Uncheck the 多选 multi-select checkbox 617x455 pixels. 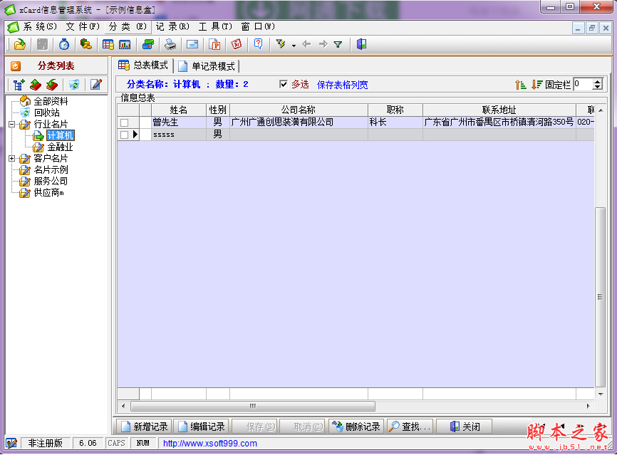tap(284, 84)
